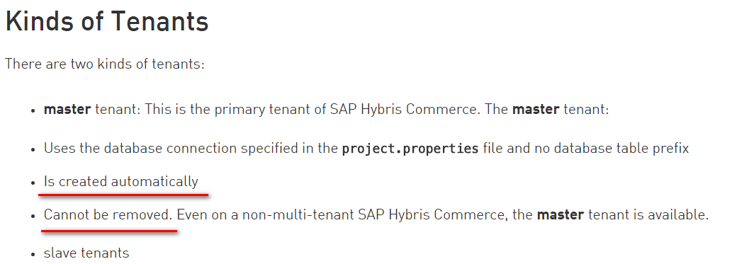The width and height of the screenshot is (732, 264).
Task: Click the bold 'master' in the 'Cannot be removed' bullet
Action: click(561, 215)
